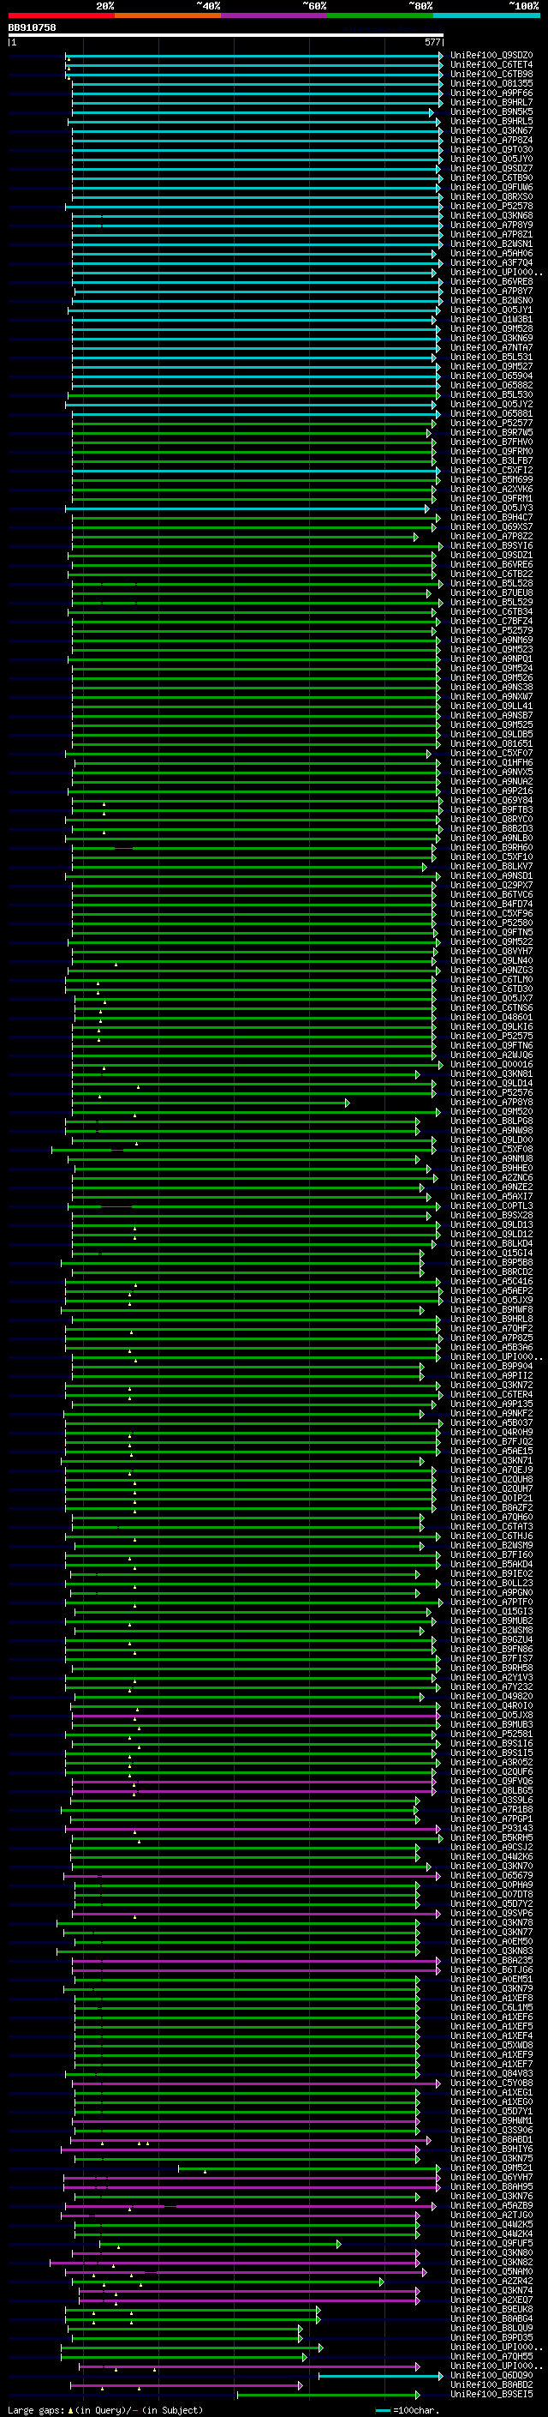Screen dimensions: 548x2417
Task: Click the Large gaps legend text
Action: tap(105, 2410)
